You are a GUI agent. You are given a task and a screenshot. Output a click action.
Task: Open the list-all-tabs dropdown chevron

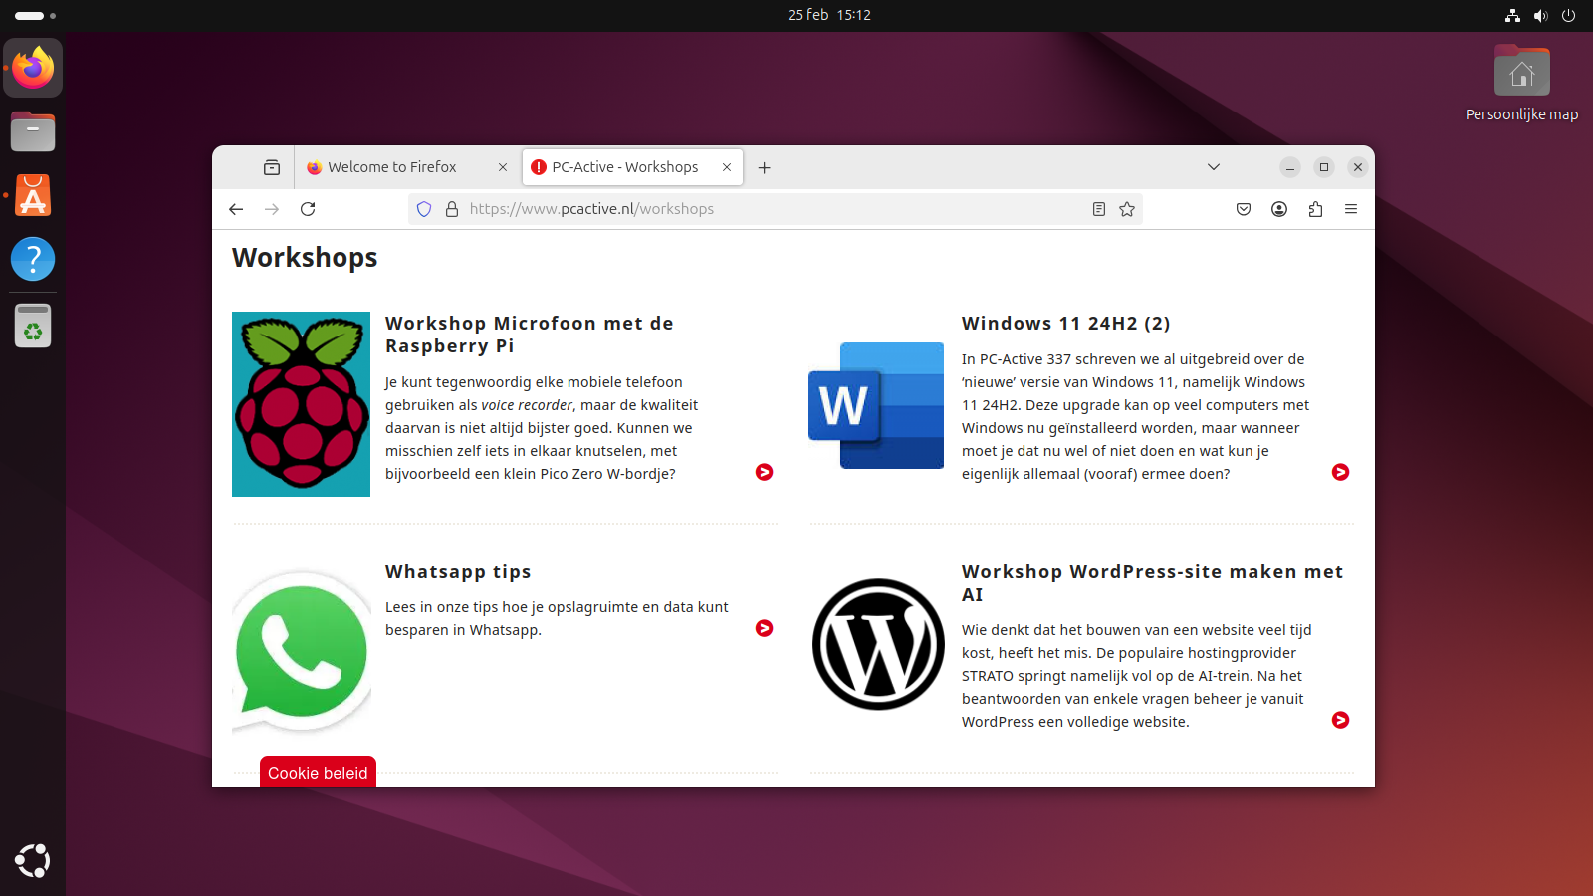[1213, 166]
